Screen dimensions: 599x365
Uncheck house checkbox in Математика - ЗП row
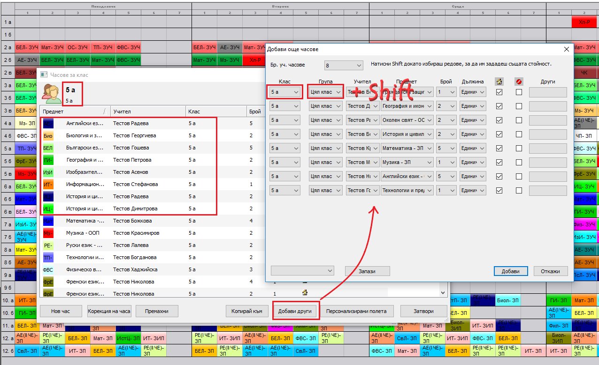pyautogui.click(x=499, y=148)
